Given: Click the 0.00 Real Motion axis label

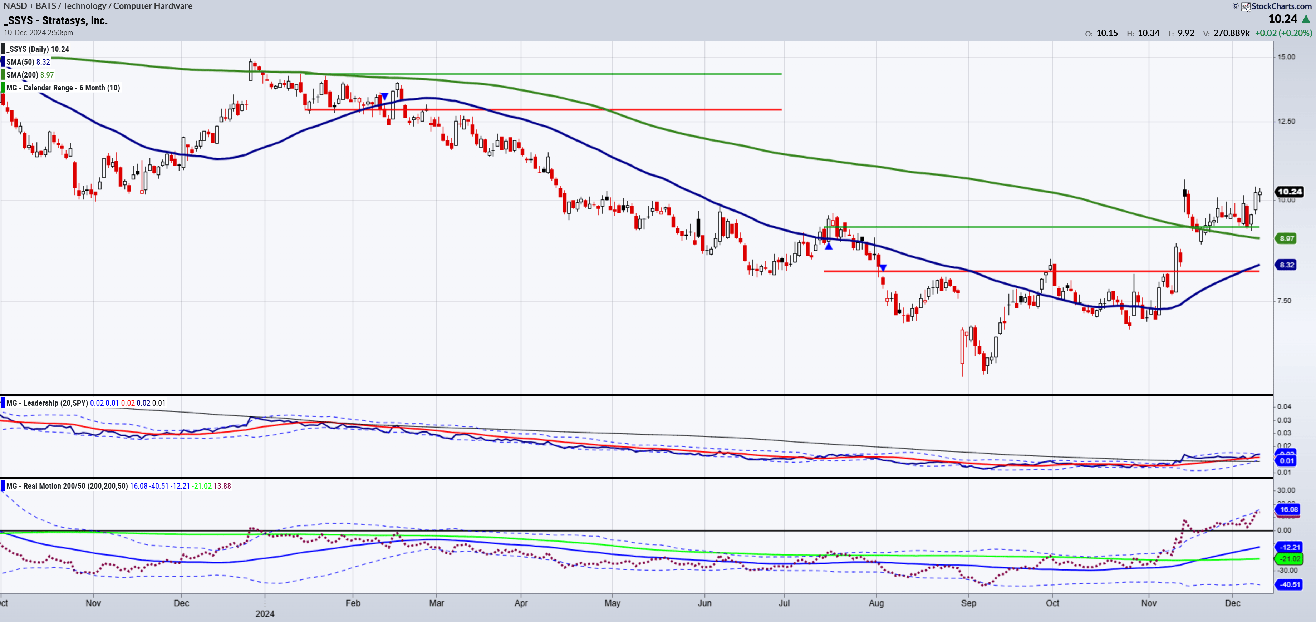Looking at the screenshot, I should point(1284,530).
